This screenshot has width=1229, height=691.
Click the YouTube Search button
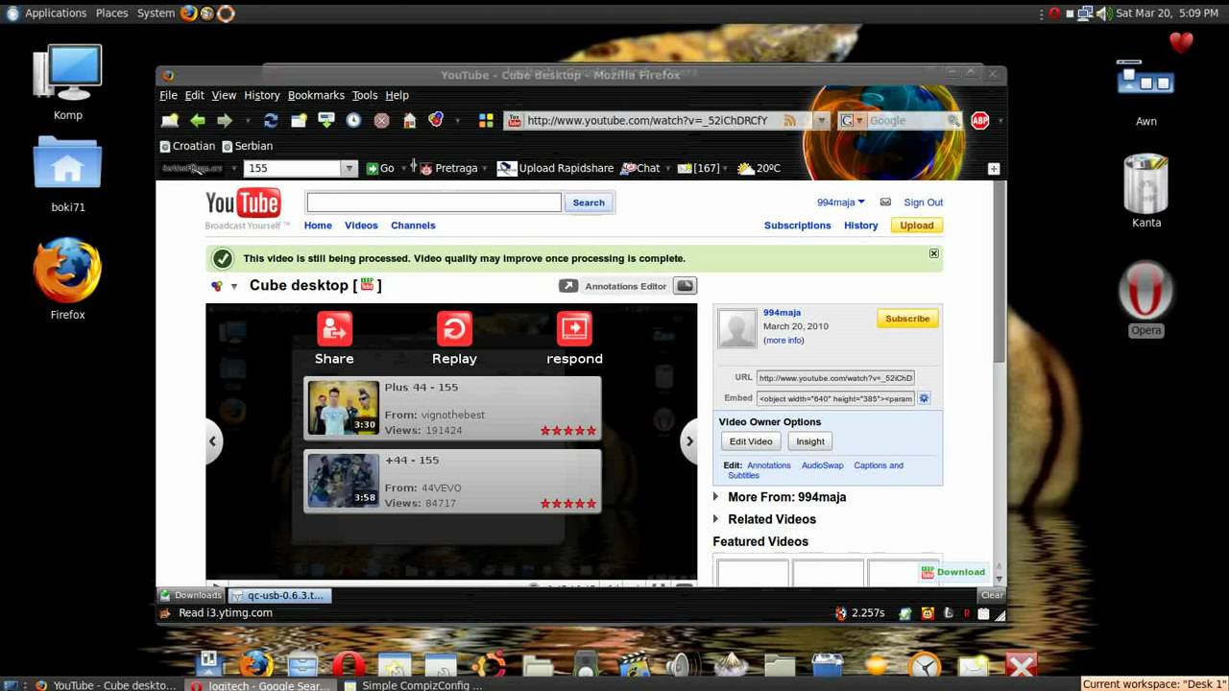coord(589,203)
